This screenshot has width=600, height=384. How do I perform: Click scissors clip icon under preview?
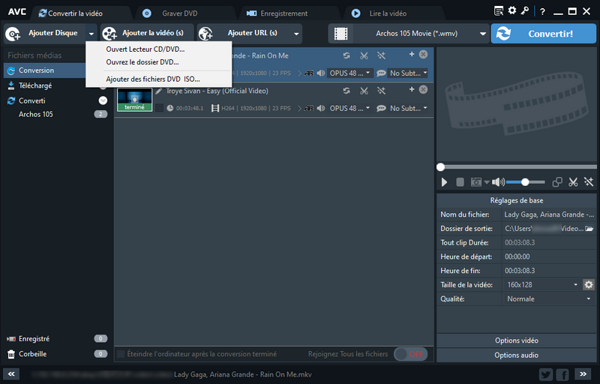(573, 182)
